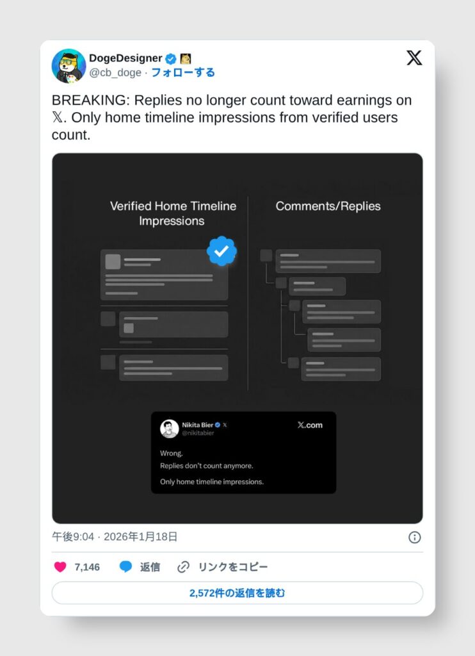475x656 pixels.
Task: Click the blue reply speech bubble icon
Action: [x=126, y=567]
